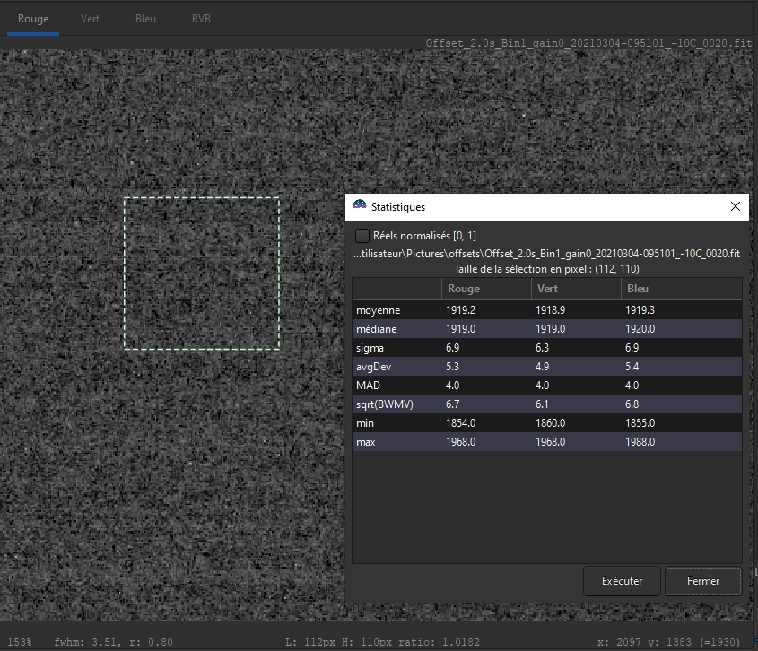Select the Rouge channel tab
The width and height of the screenshot is (758, 651).
[33, 18]
